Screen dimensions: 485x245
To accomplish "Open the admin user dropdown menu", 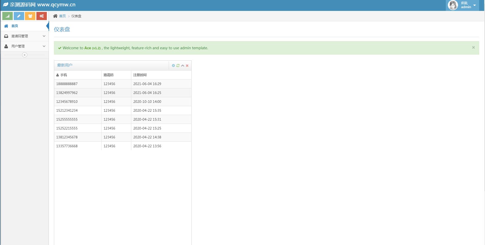I will (474, 5).
